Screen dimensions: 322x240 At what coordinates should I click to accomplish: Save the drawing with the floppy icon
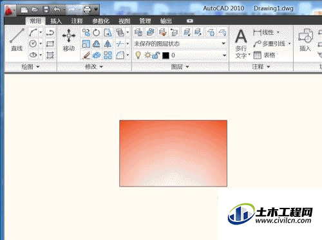(x=46, y=10)
